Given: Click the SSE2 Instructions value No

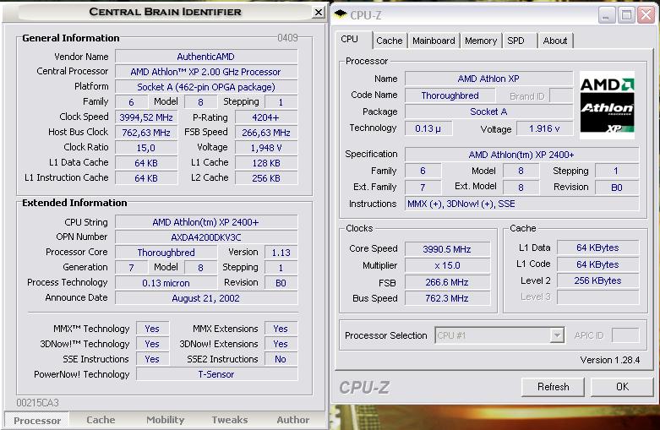Looking at the screenshot, I should coord(281,359).
